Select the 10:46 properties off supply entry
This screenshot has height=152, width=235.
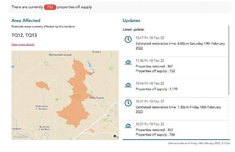pos(175,86)
